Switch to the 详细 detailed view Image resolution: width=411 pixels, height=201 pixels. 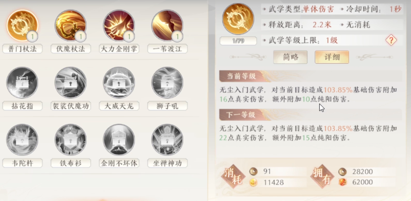[332, 57]
